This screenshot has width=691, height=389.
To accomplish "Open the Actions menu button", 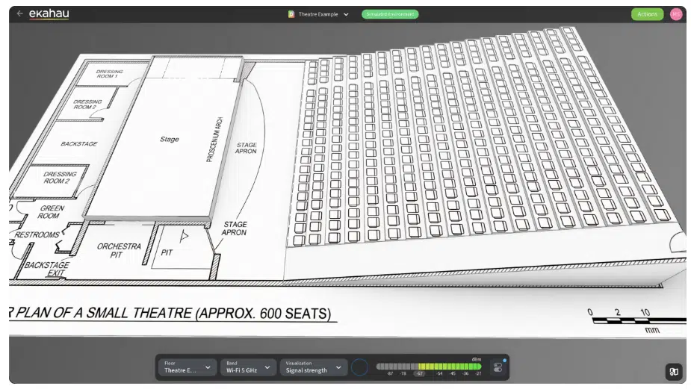I will [647, 14].
